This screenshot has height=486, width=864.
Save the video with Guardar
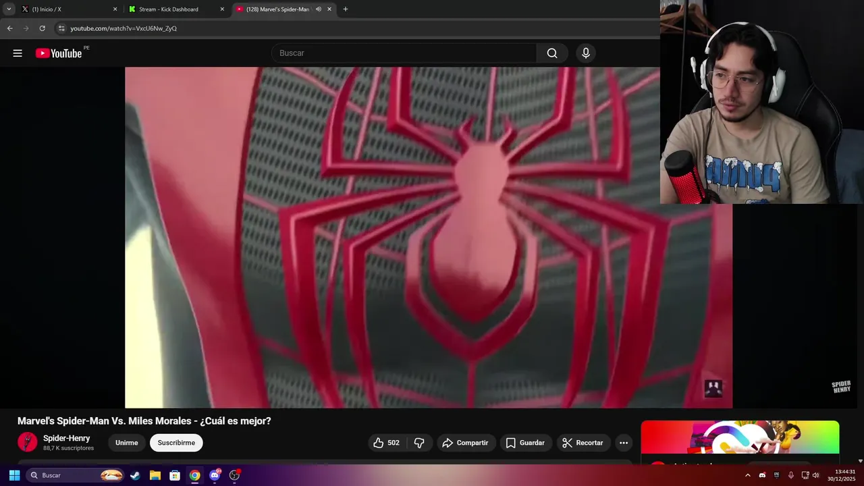pos(525,443)
